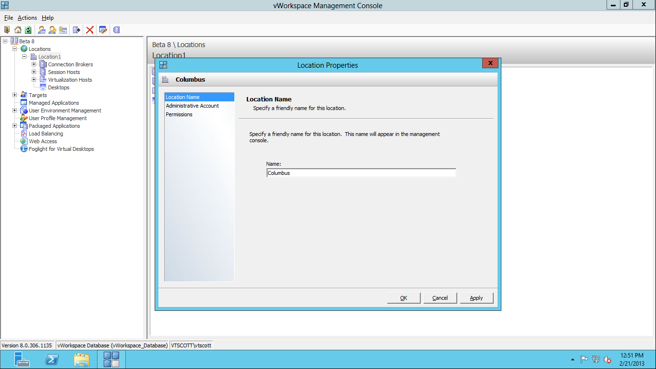656x369 pixels.
Task: Click the vWorkspace console taskbar button
Action: tap(111, 359)
